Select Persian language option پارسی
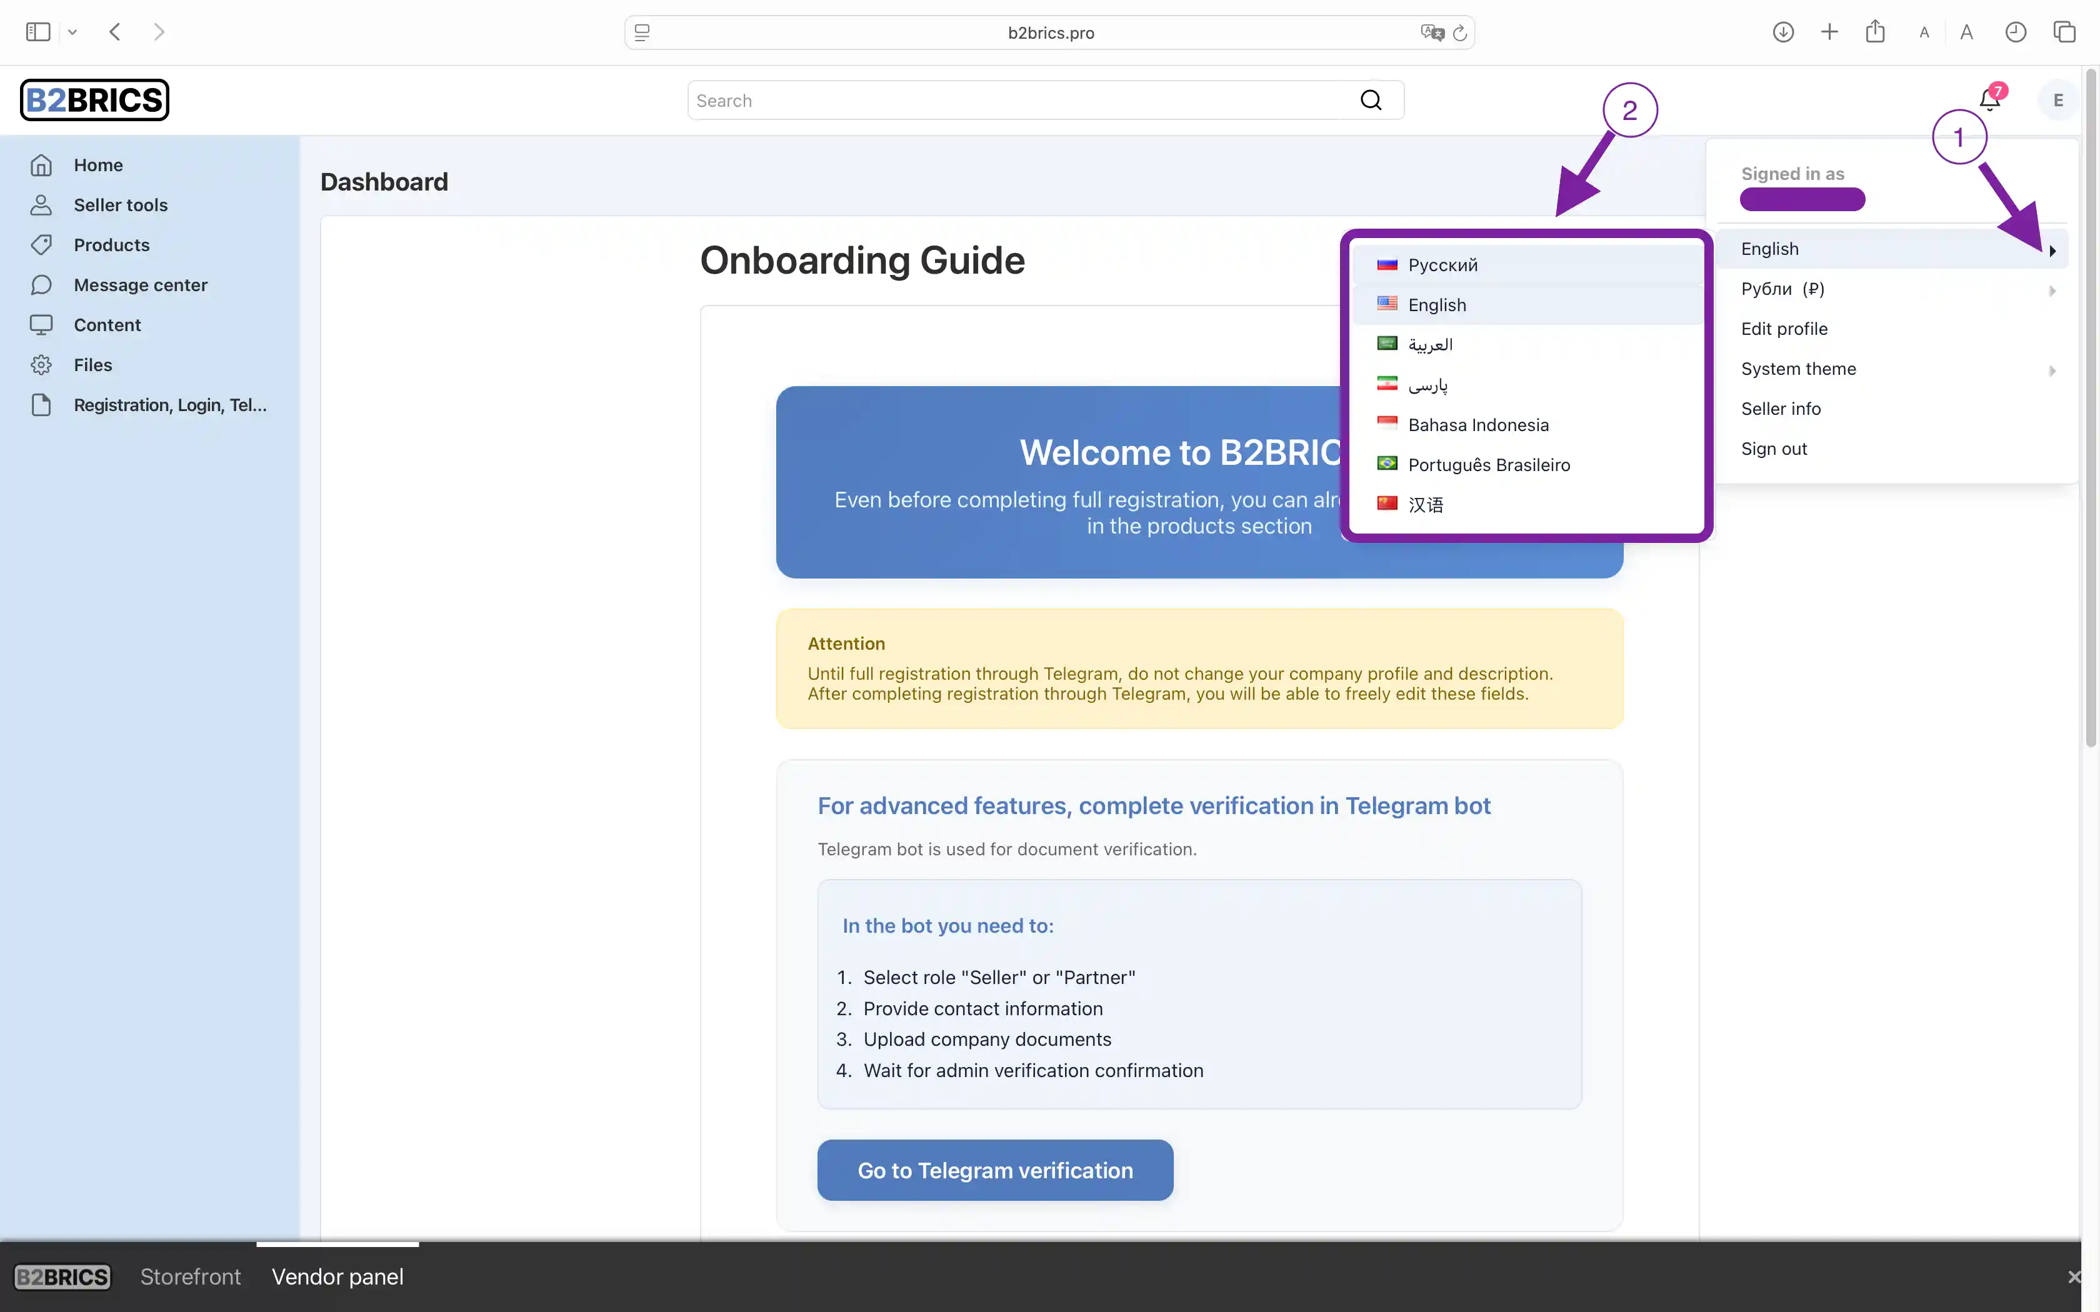The width and height of the screenshot is (2100, 1312). tap(1527, 384)
